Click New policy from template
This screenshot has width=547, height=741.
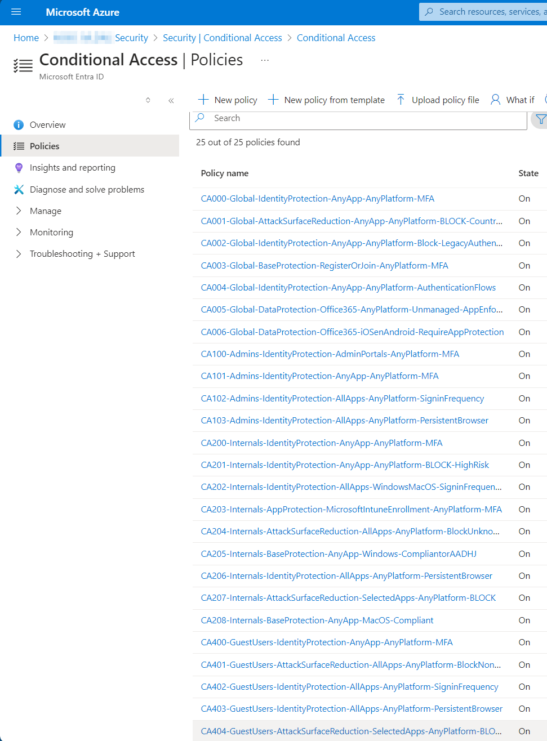[326, 100]
